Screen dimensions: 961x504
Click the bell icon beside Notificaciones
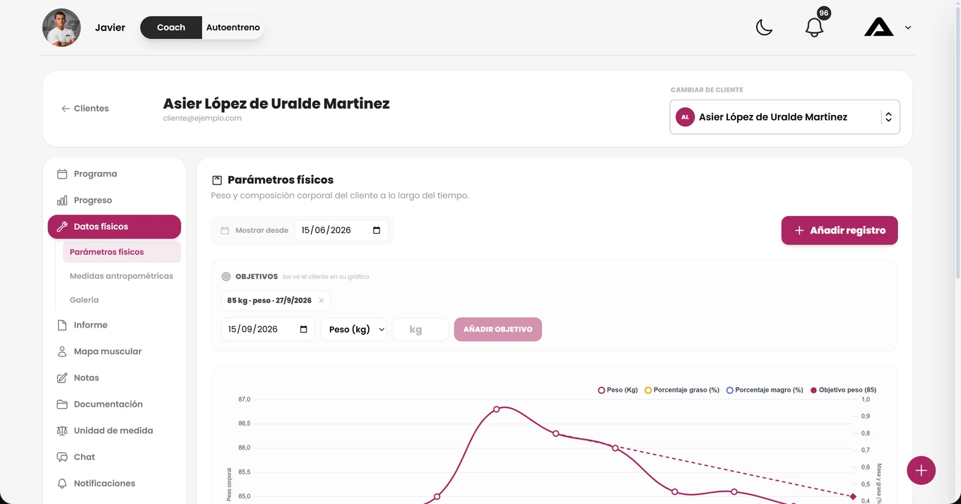[x=62, y=484]
